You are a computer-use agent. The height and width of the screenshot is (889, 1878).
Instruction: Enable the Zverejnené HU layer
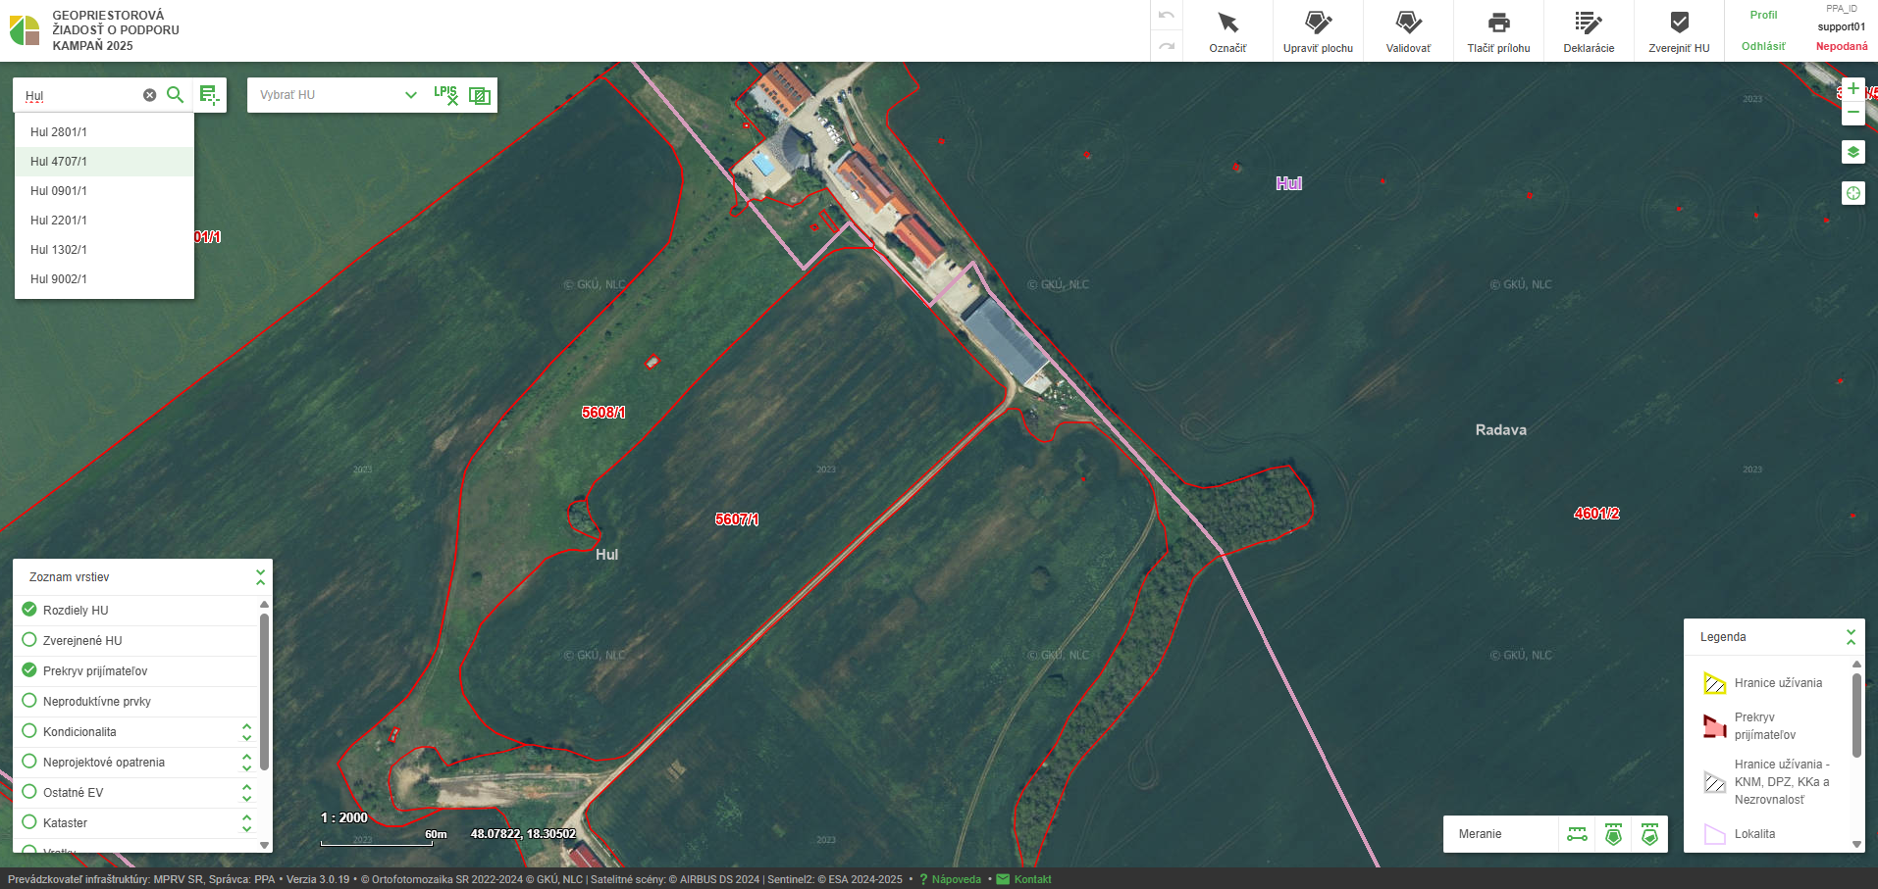coord(29,640)
